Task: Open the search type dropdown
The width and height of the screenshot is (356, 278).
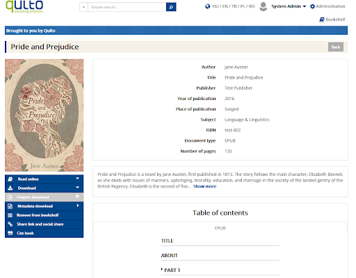Action: (x=83, y=7)
